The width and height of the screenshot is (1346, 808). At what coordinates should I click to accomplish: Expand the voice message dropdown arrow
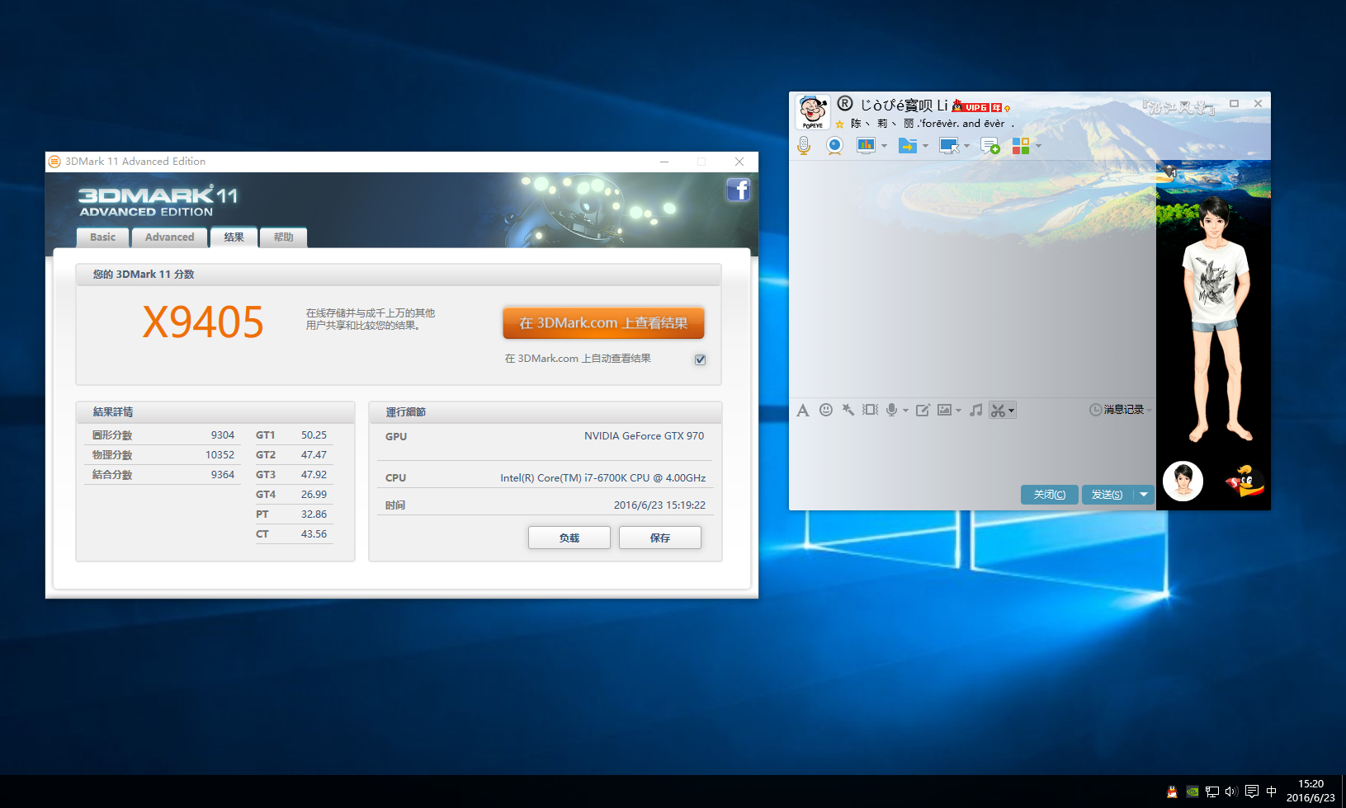(x=905, y=411)
